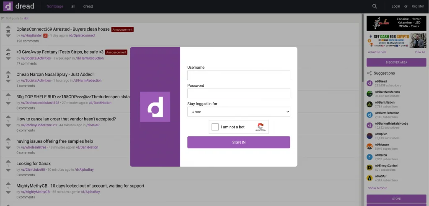Image resolution: width=429 pixels, height=206 pixels.
Task: Open the Sort posts by Hot selector
Action: pos(15,18)
